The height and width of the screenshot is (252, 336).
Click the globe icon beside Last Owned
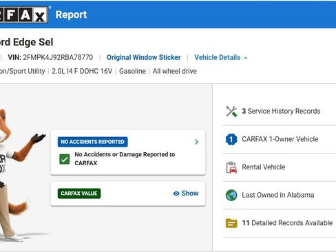pos(231,196)
